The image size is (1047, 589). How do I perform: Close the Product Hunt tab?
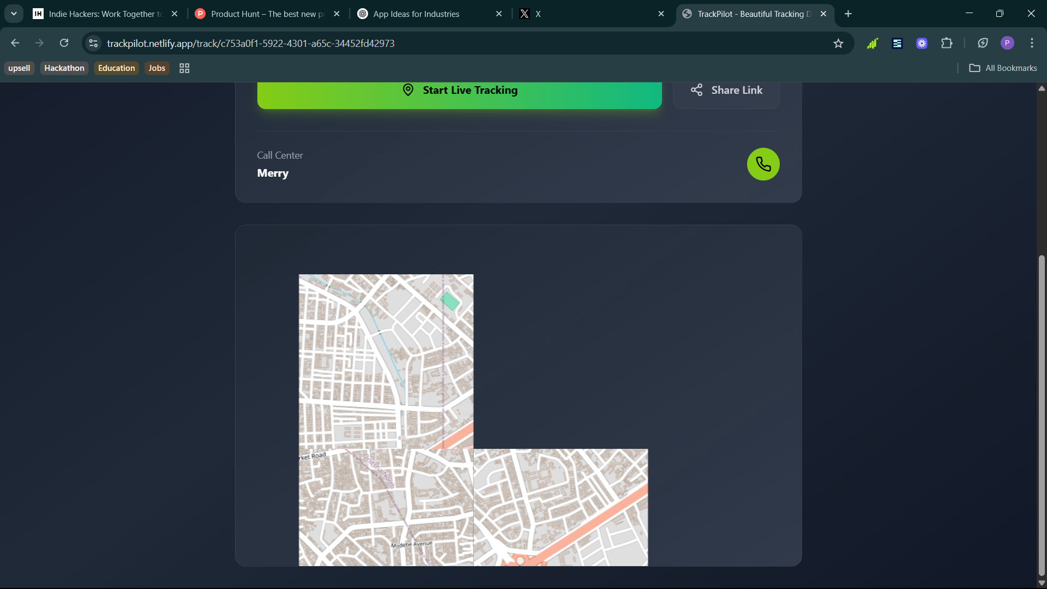[x=336, y=14]
